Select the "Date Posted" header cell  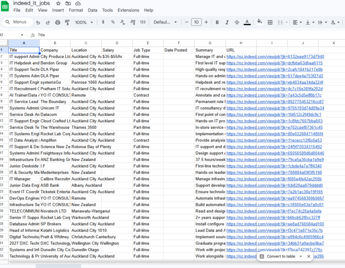click(179, 50)
